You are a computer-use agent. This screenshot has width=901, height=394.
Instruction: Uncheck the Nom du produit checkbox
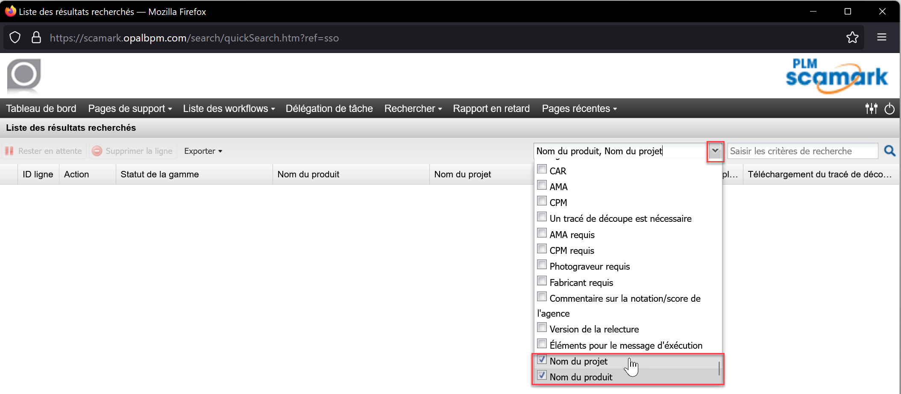(x=542, y=375)
